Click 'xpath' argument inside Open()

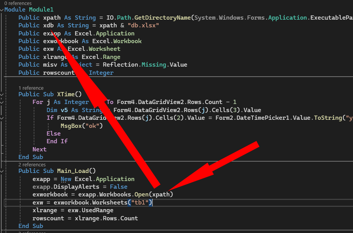pos(161,194)
